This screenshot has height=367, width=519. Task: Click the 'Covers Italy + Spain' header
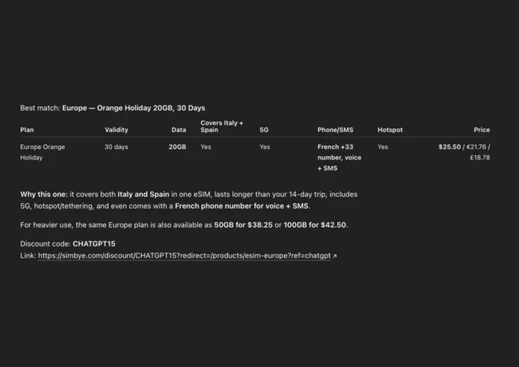[221, 126]
